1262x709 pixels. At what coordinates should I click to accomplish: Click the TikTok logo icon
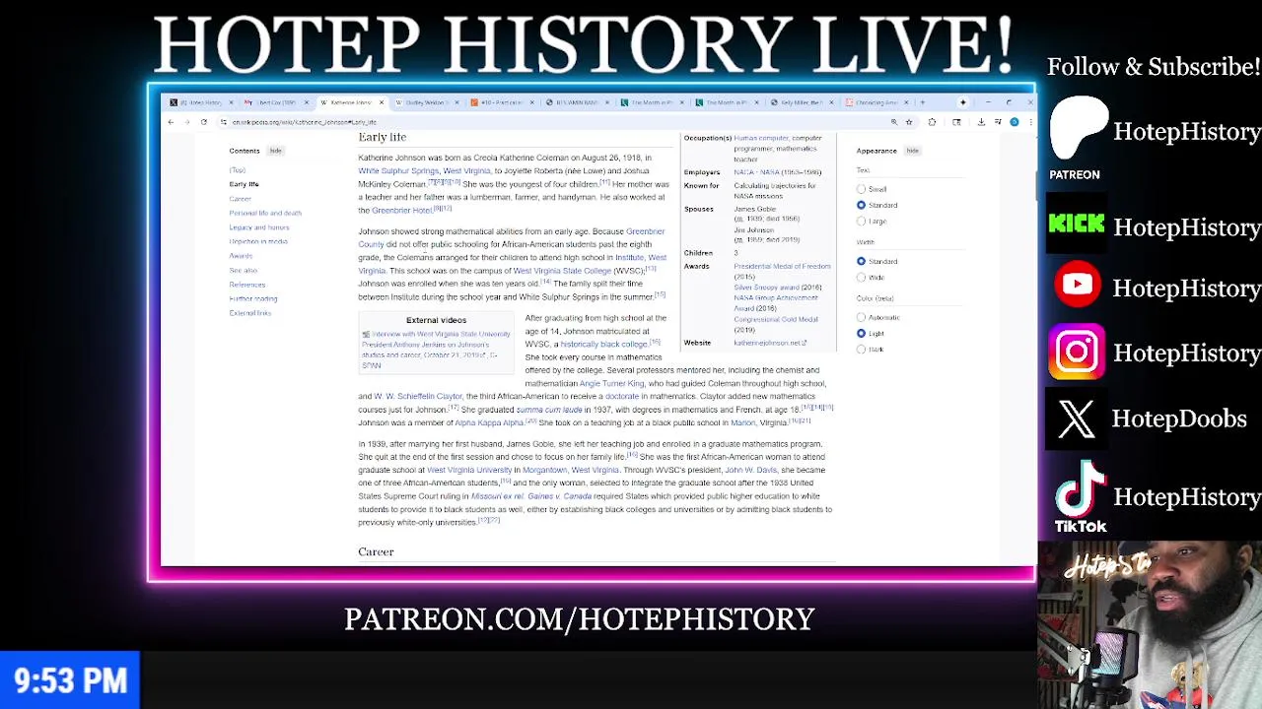tap(1080, 497)
